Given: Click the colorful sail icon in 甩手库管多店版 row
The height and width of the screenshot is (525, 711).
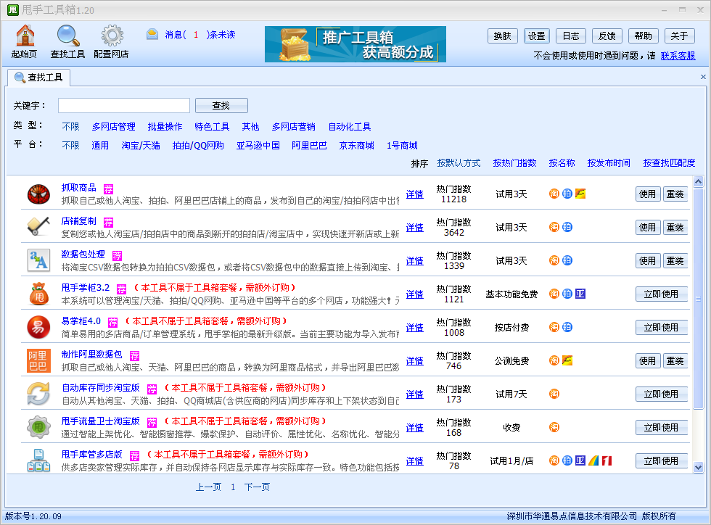Looking at the screenshot, I should pos(593,460).
